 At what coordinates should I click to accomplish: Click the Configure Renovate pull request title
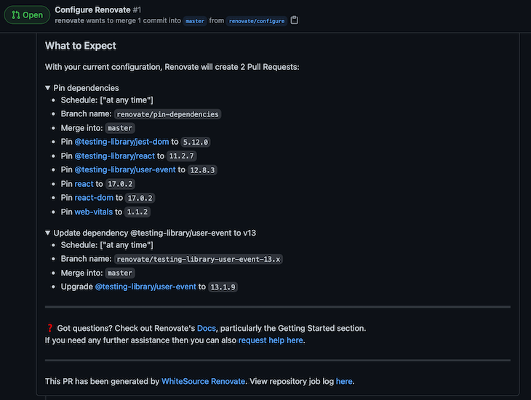[92, 10]
